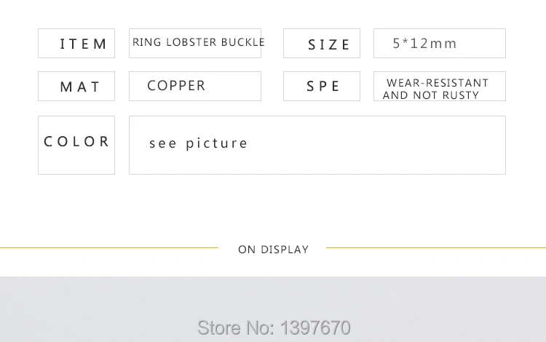
Task: Select the RING LOBSTER BUCKLE field
Action: pos(195,44)
